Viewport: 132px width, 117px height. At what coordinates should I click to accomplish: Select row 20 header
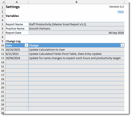[x=2, y=87]
